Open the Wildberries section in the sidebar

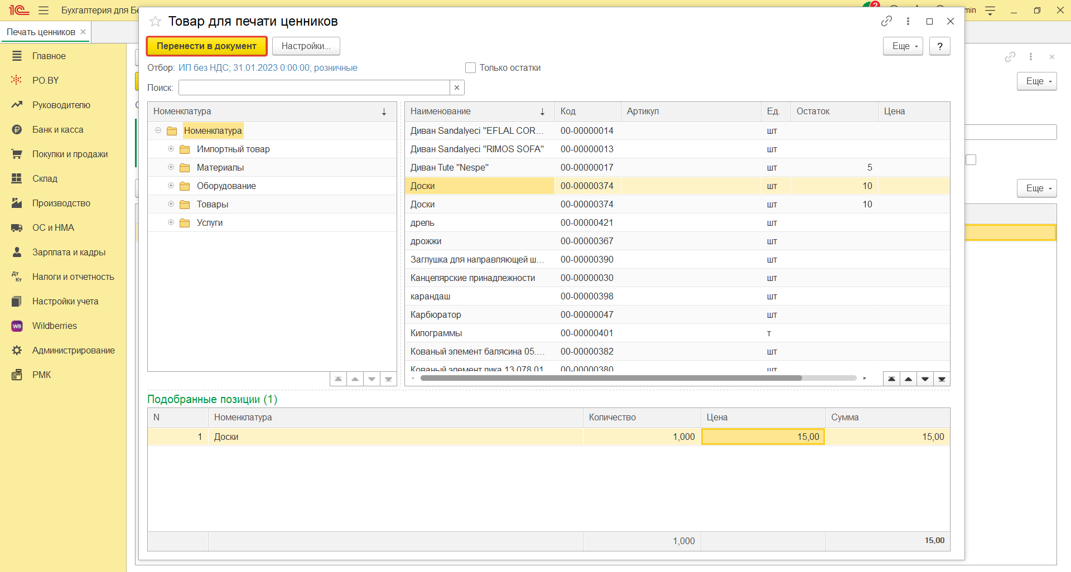coord(54,326)
